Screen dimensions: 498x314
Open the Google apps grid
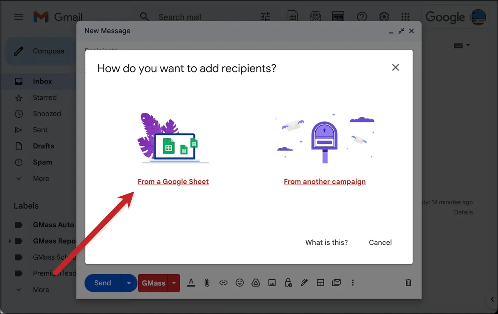click(x=405, y=17)
